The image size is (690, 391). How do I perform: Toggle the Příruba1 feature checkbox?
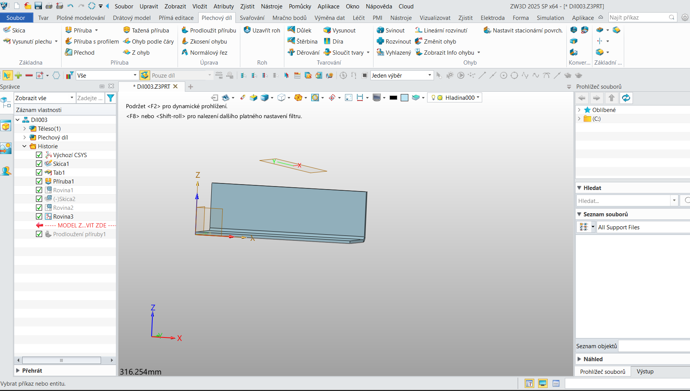39,181
